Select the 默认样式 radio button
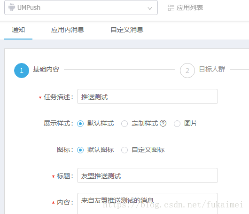This screenshot has height=214, width=249. point(80,124)
